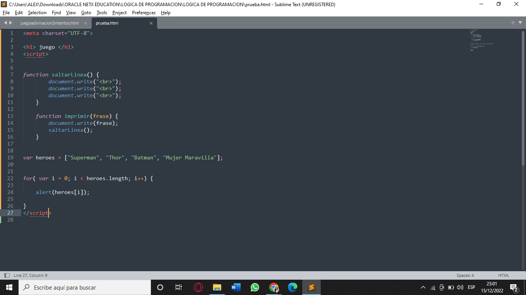Image resolution: width=526 pixels, height=295 pixels.
Task: Click the word saltarLinea on line 7
Action: pos(69,75)
